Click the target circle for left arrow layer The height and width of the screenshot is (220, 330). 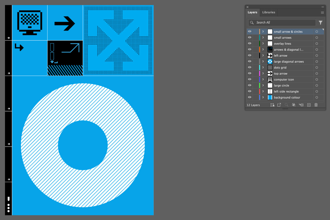(317, 56)
